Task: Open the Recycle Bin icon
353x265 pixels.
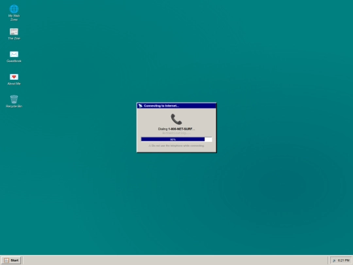Action: point(14,99)
